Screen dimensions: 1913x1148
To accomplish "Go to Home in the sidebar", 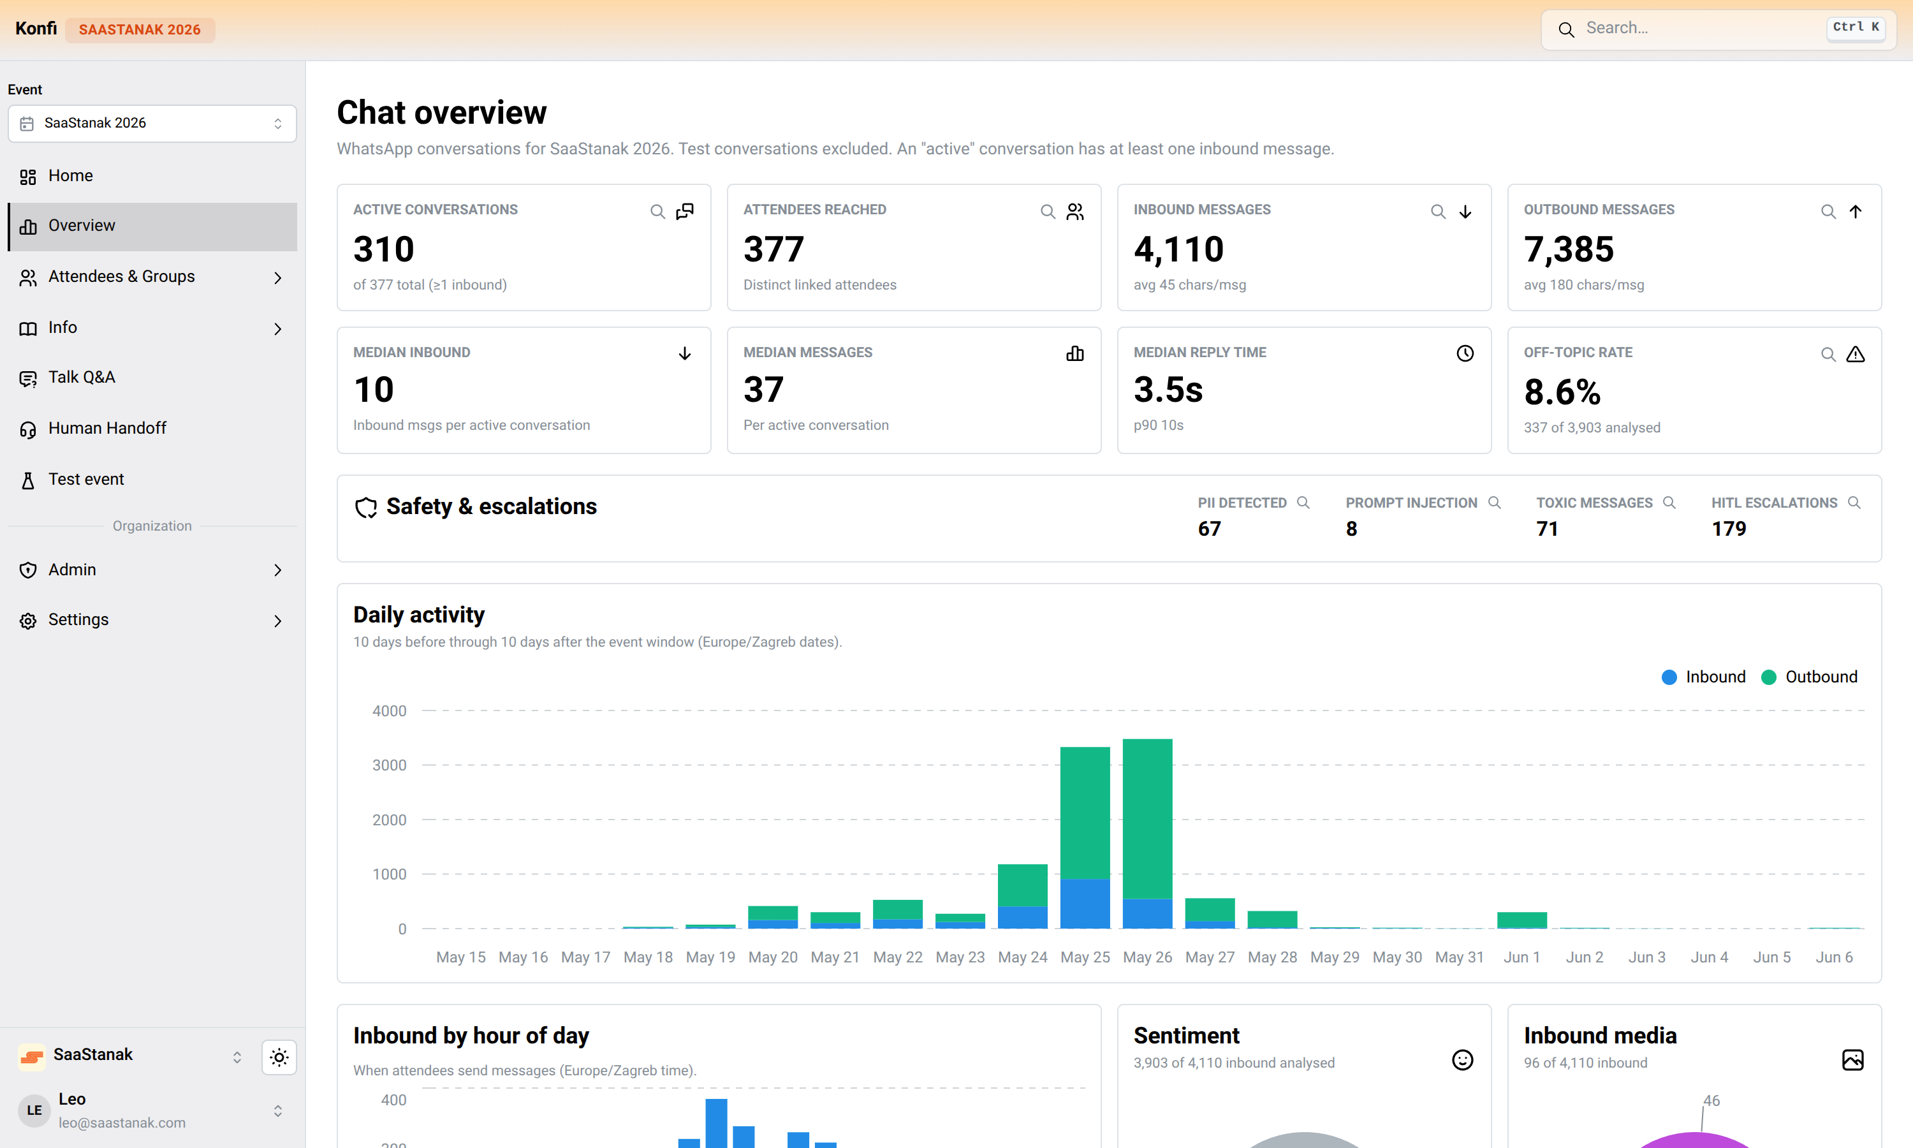I will pyautogui.click(x=152, y=177).
